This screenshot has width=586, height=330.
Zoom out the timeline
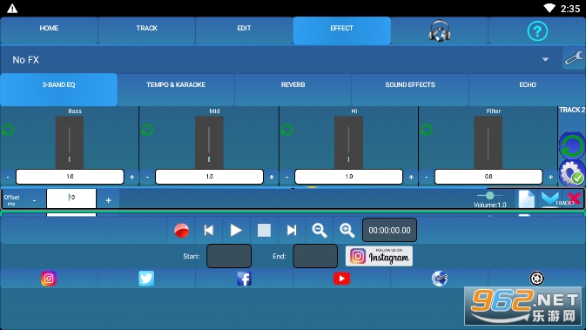pos(320,230)
